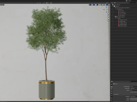The image size is (137, 102).
Task: Click the outliner search field
Action: pyautogui.click(x=132, y=3)
